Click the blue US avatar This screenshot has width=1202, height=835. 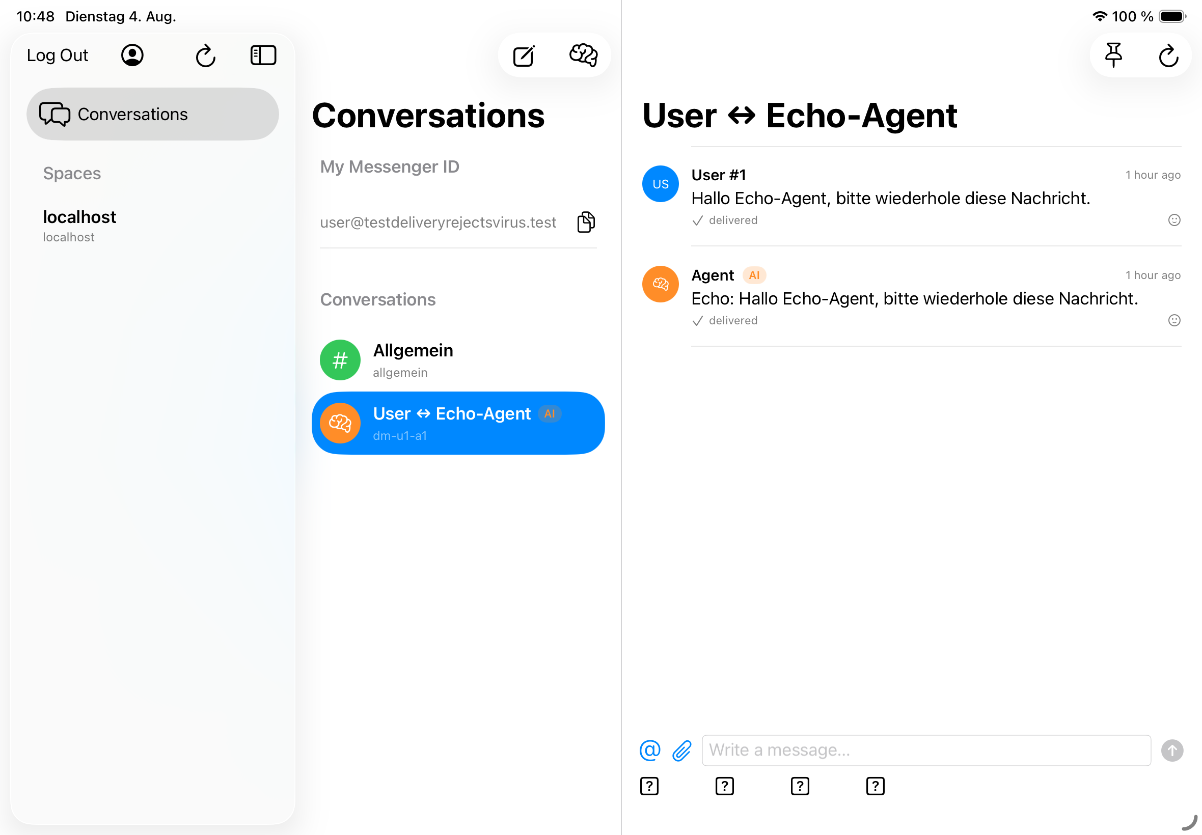click(660, 184)
